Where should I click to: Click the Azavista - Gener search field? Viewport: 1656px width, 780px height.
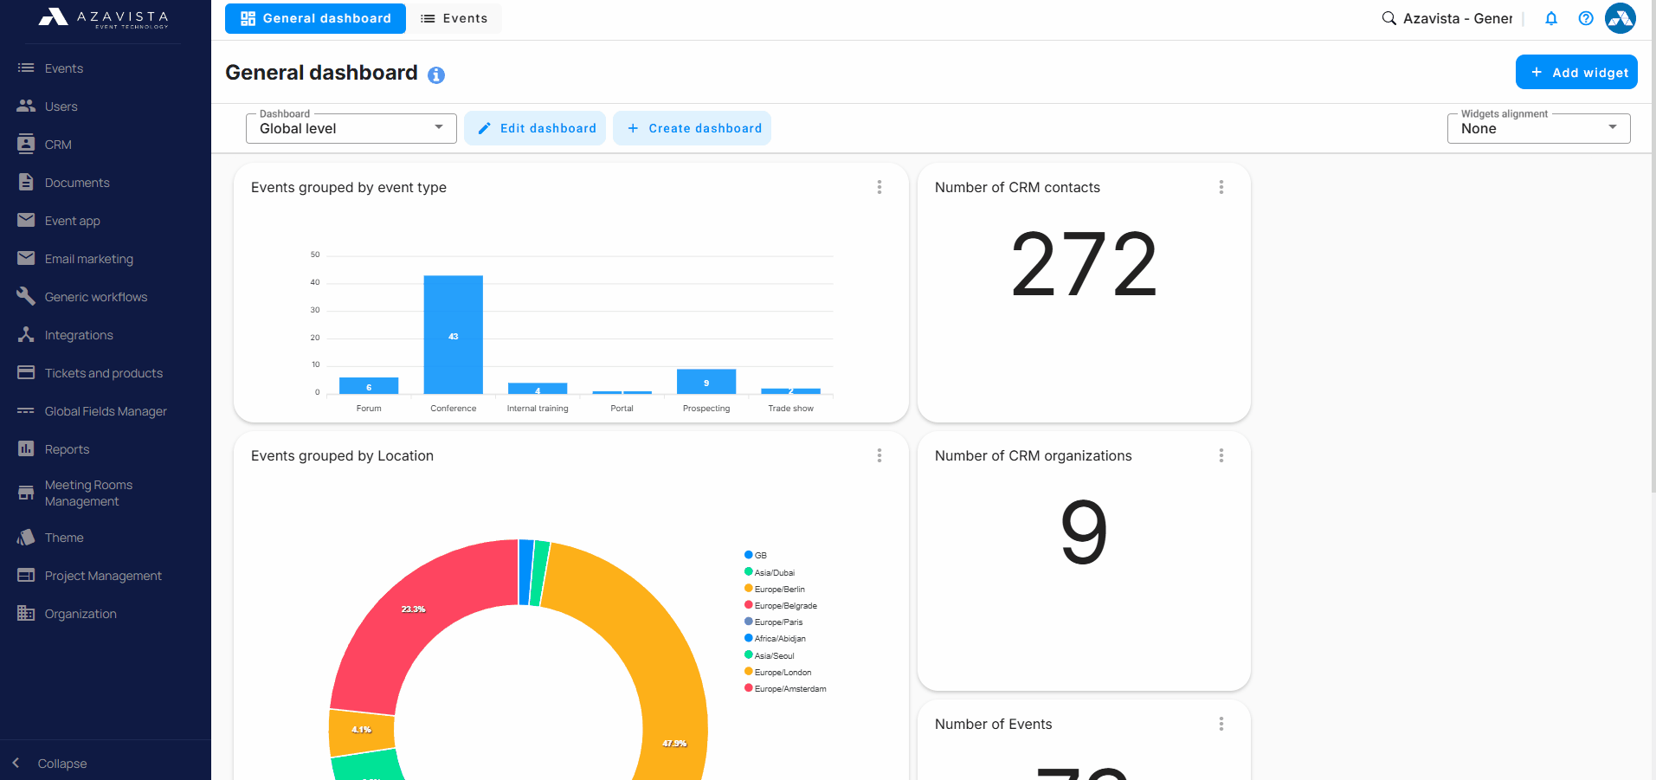1458,18
